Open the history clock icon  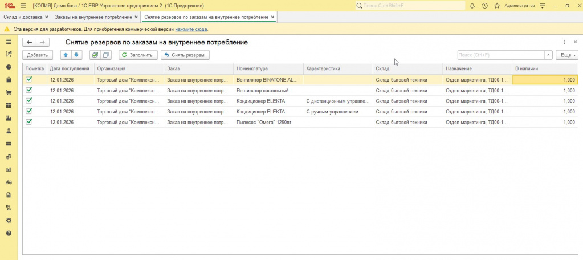click(x=484, y=6)
